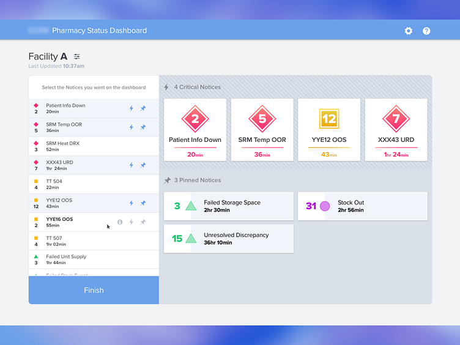
Task: Click yellow square icon numbered 12
Action: [x=329, y=119]
